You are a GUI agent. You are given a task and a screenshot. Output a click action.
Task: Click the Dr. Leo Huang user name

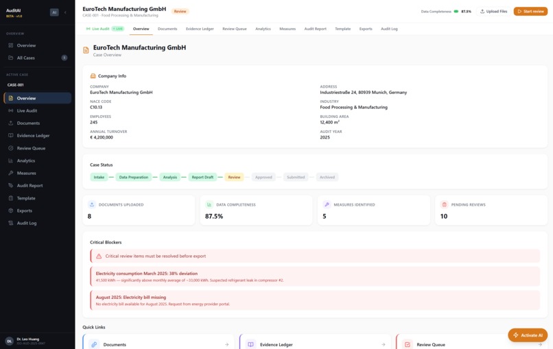[28, 339]
